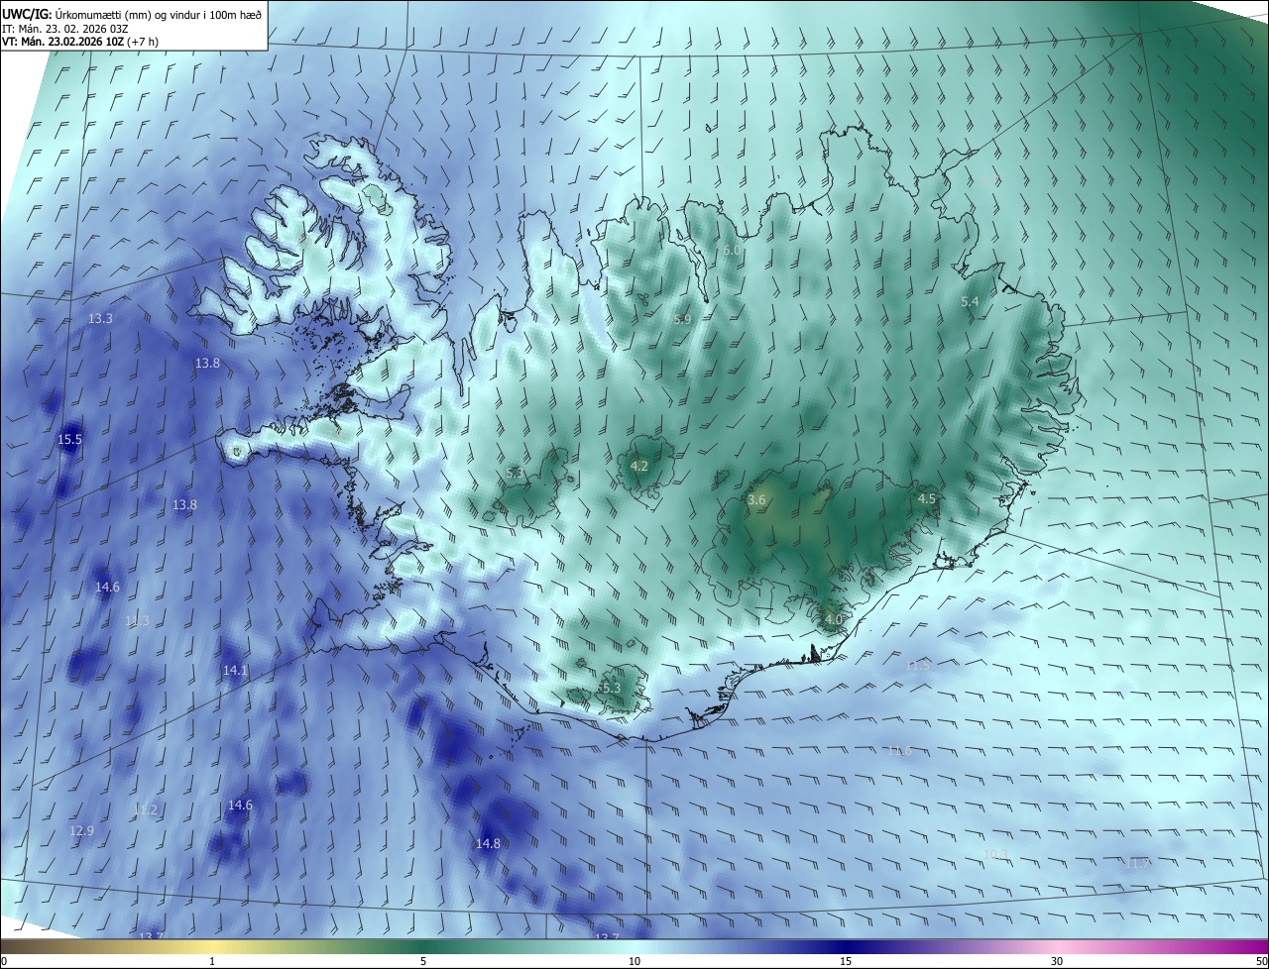
Task: Click the 4.2 value on the small glacier
Action: coord(639,466)
